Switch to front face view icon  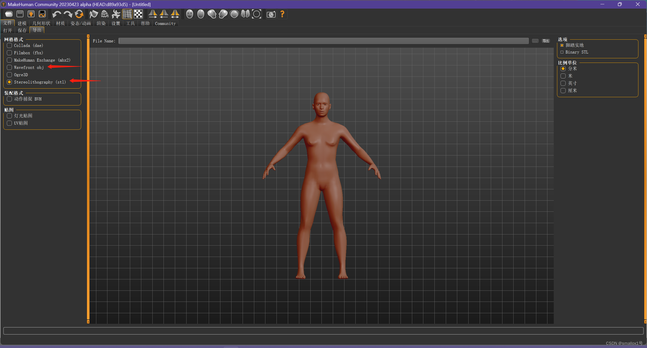point(190,14)
